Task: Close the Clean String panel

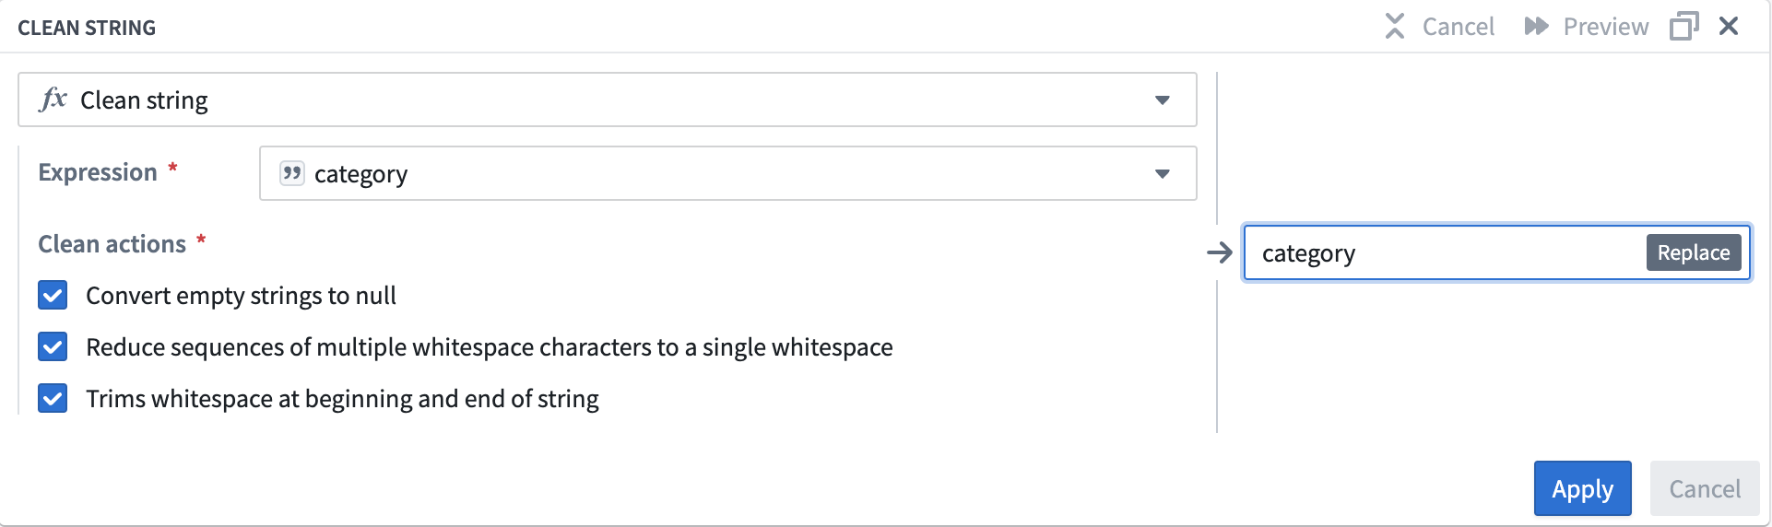Action: pyautogui.click(x=1729, y=27)
